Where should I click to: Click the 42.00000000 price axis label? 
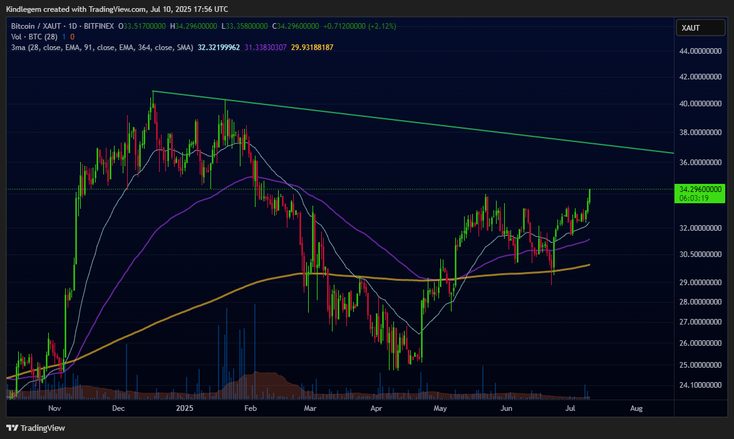tap(700, 77)
